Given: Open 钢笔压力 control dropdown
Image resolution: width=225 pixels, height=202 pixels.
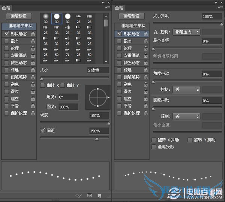Looking at the screenshot, I should pos(186,32).
